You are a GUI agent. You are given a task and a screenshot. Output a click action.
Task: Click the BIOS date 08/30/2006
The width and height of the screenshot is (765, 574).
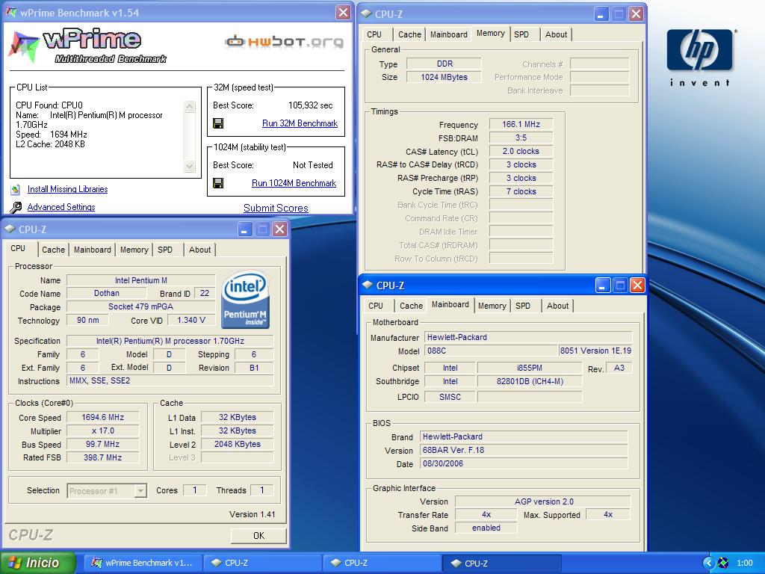[524, 463]
